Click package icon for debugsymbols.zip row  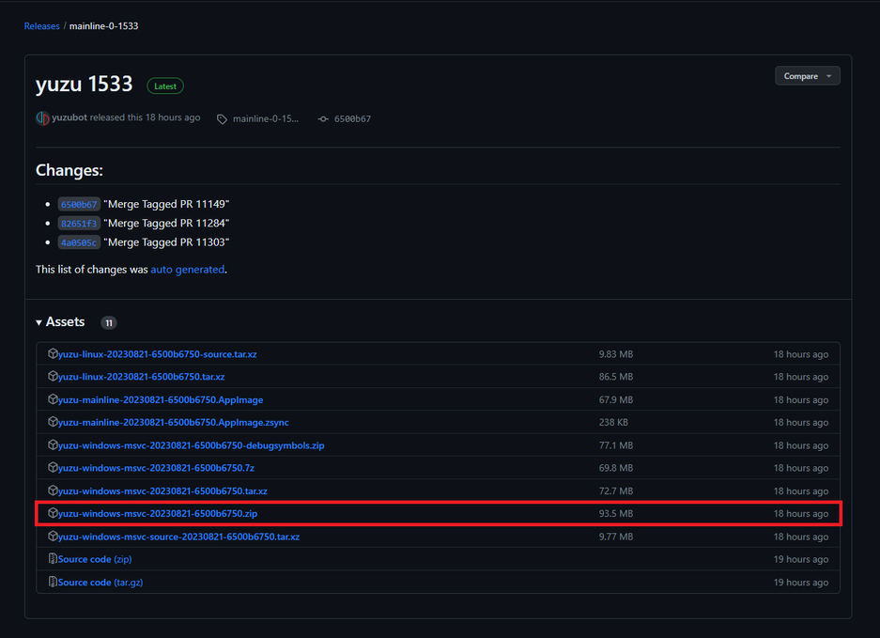point(53,444)
